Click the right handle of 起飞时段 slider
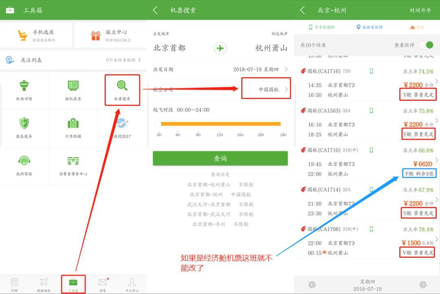The width and height of the screenshot is (440, 294). (284, 124)
